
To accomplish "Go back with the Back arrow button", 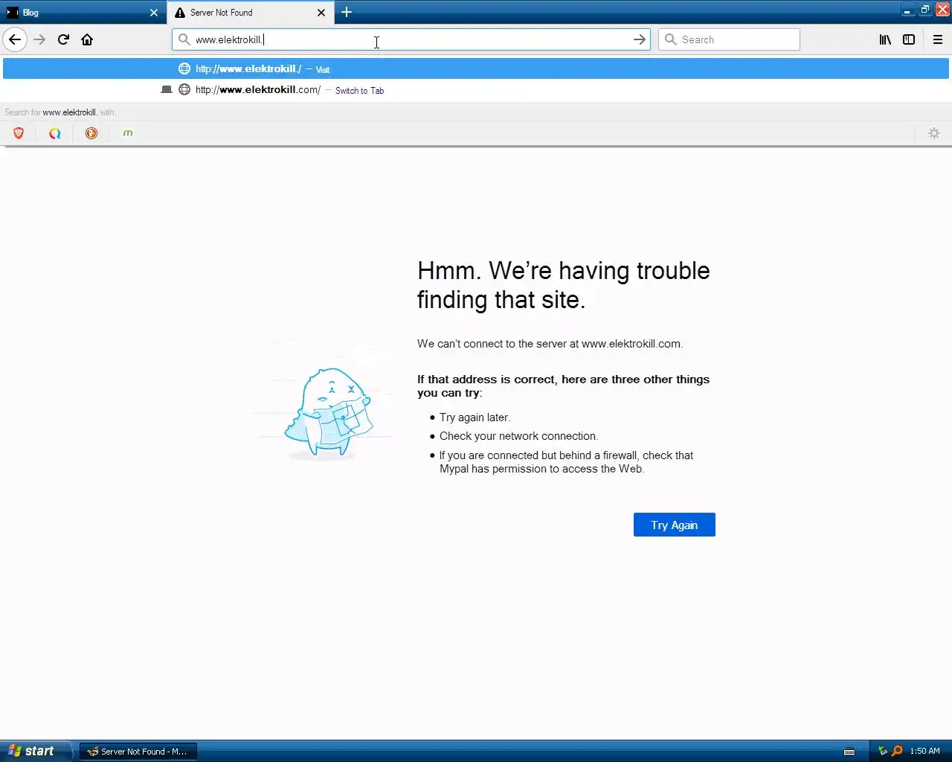I will [15, 39].
